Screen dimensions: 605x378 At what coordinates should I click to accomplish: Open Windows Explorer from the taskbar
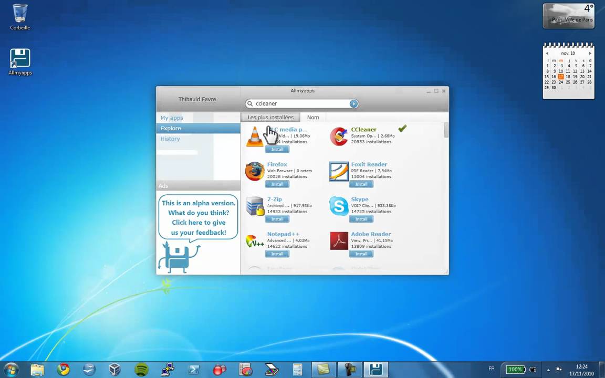[x=37, y=370]
